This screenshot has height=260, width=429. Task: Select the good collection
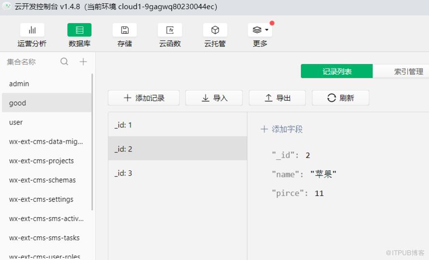coord(46,103)
